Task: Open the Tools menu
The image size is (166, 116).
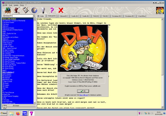Action: point(10,5)
